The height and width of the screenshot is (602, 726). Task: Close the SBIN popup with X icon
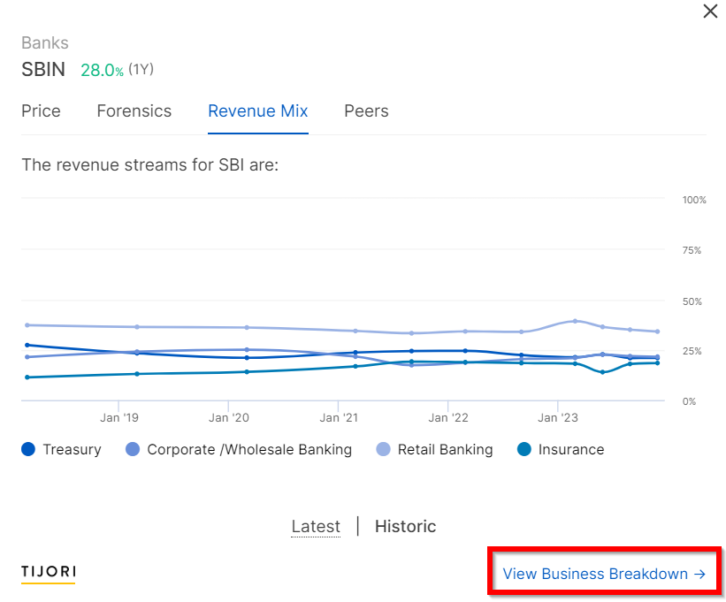pos(710,11)
